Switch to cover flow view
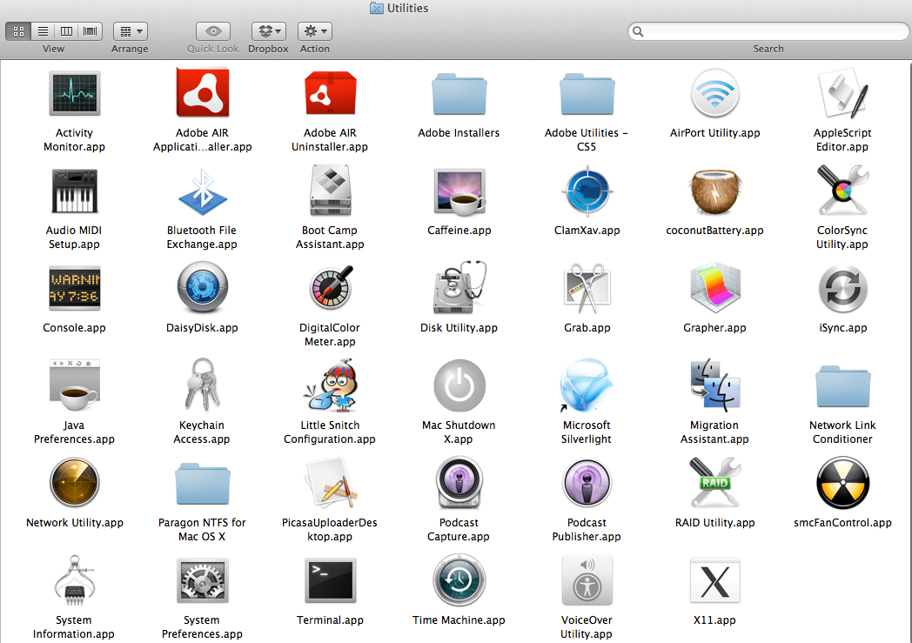The height and width of the screenshot is (643, 912). (90, 30)
